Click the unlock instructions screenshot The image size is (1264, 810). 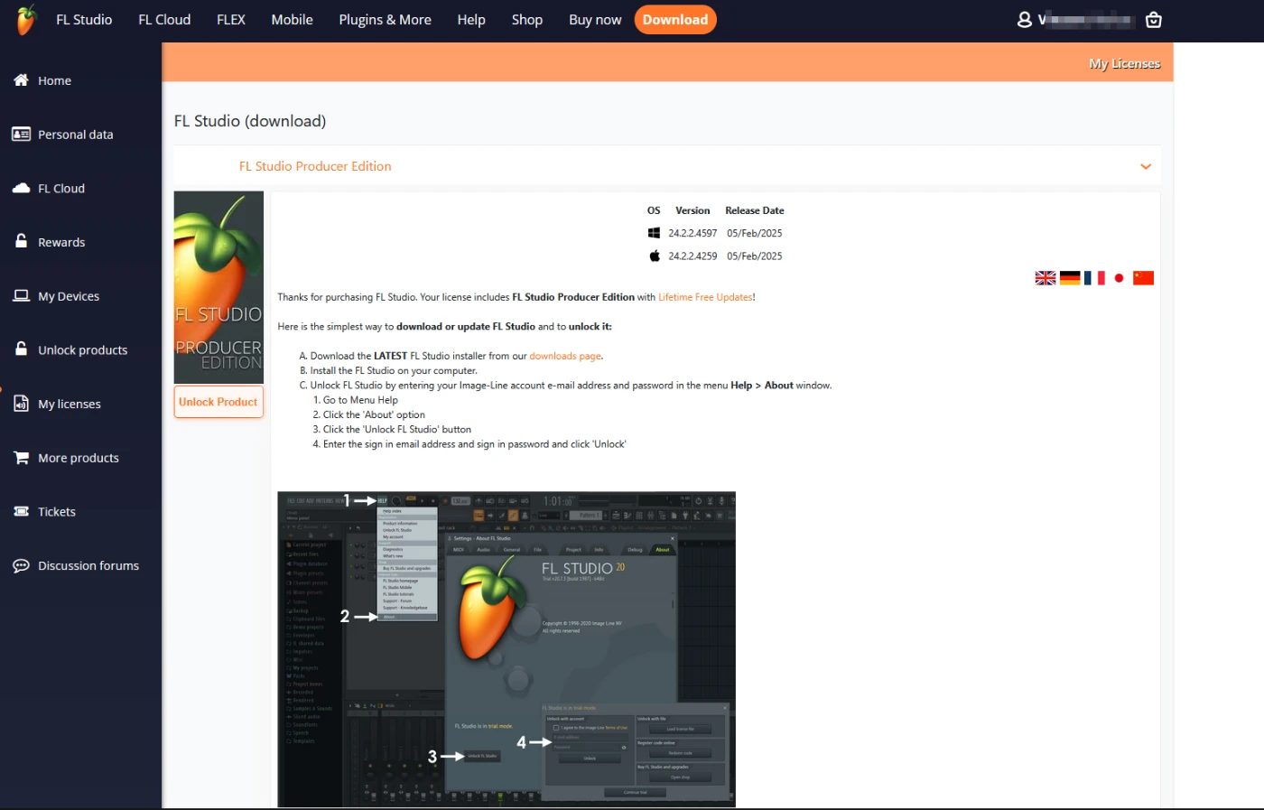pyautogui.click(x=506, y=648)
